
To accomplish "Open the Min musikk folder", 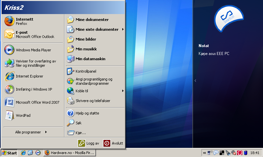I will pyautogui.click(x=95, y=49).
